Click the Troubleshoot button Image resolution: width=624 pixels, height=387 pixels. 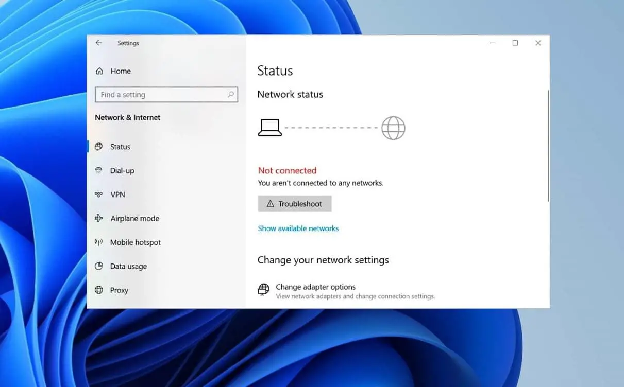(x=295, y=204)
